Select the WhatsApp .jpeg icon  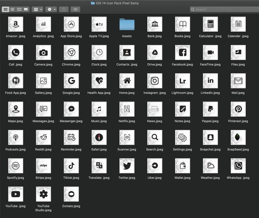pyautogui.click(x=238, y=166)
